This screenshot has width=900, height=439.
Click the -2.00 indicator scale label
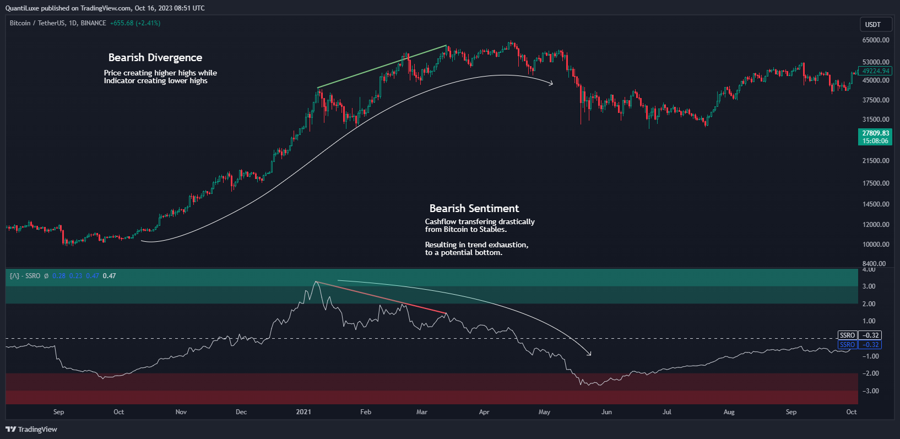tap(871, 373)
